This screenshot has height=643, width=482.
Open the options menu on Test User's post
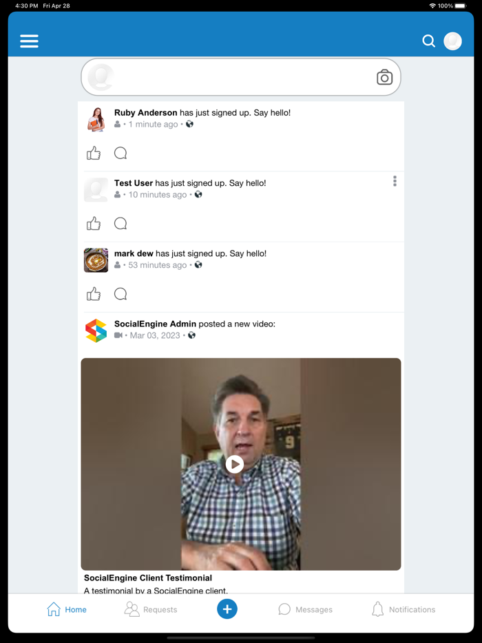[x=395, y=181]
